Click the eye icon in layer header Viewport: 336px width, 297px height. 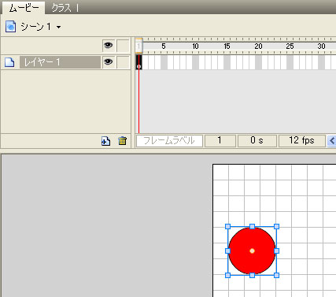[109, 45]
